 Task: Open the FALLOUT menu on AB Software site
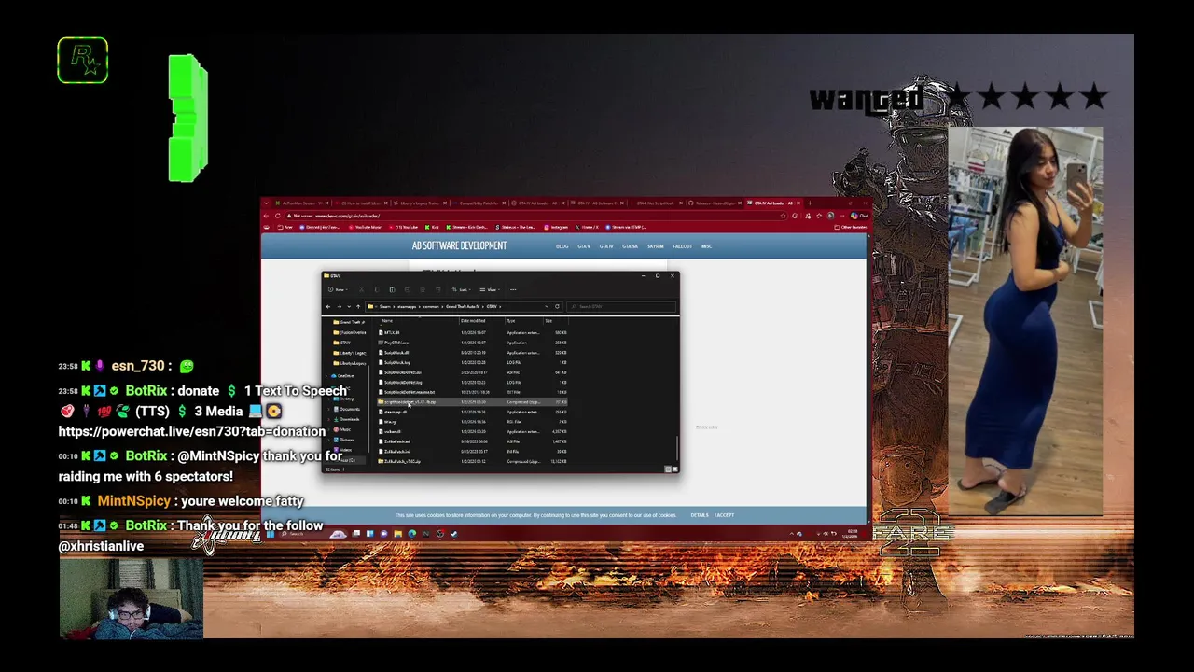pyautogui.click(x=682, y=246)
